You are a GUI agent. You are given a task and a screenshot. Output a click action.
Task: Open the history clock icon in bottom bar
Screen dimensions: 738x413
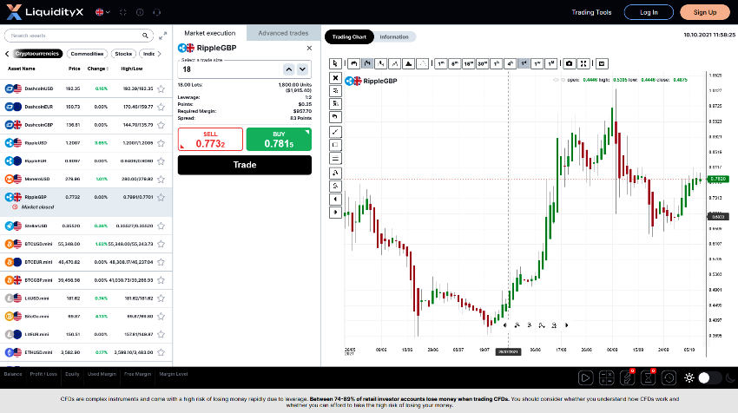coord(669,377)
